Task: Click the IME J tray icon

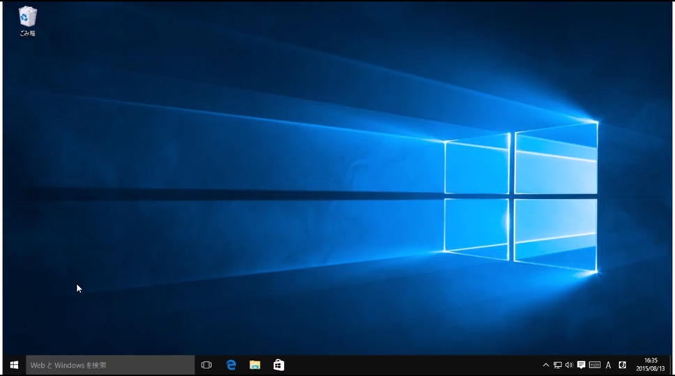Action: (x=623, y=365)
